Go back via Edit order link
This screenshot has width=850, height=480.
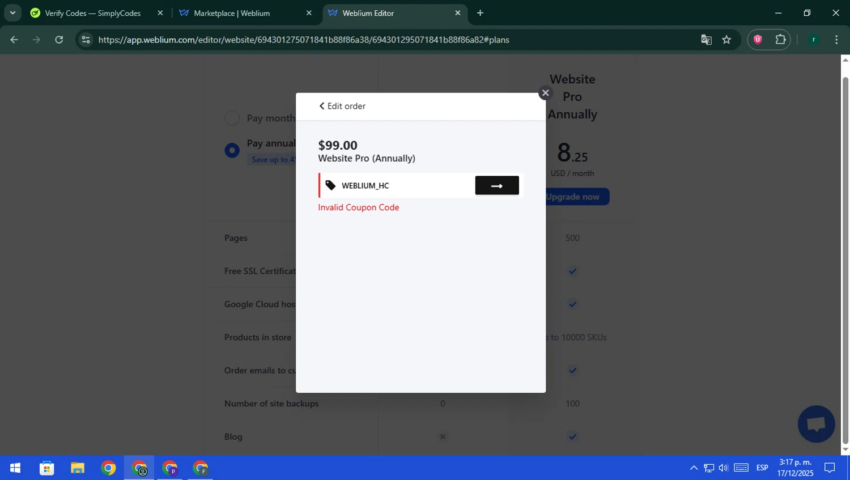[342, 106]
